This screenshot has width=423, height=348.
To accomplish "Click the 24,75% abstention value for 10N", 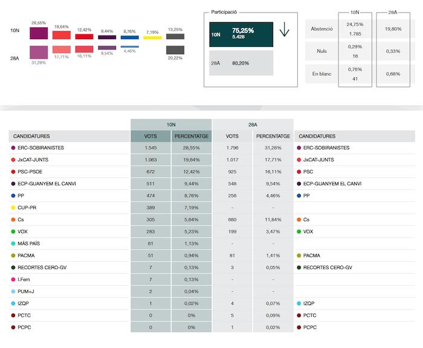I will [x=355, y=24].
